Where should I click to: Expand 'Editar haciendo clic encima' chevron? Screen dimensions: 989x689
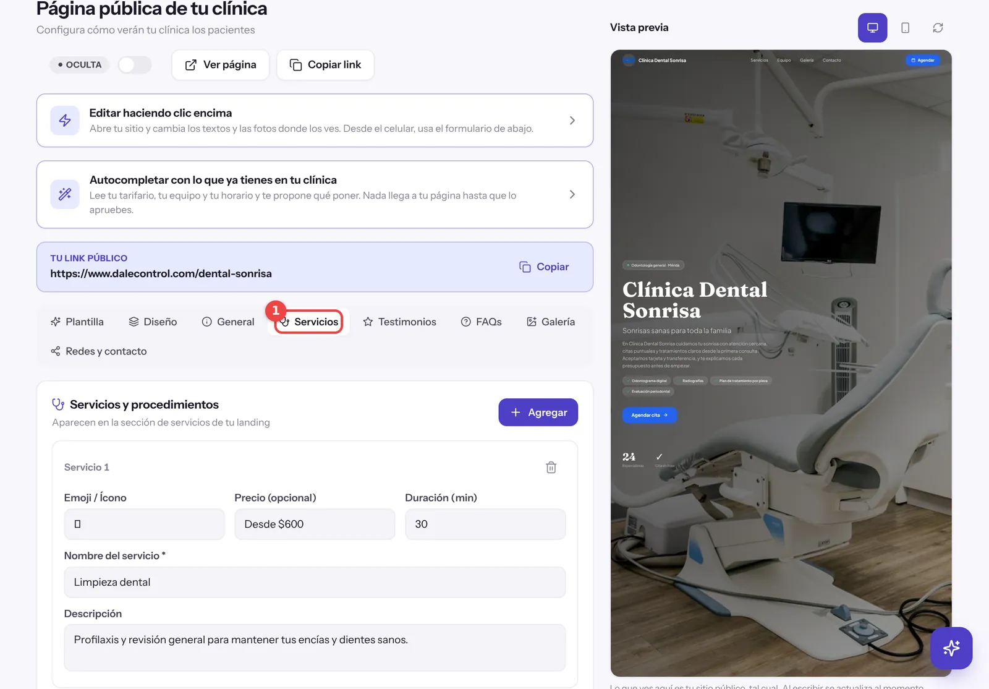coord(572,121)
